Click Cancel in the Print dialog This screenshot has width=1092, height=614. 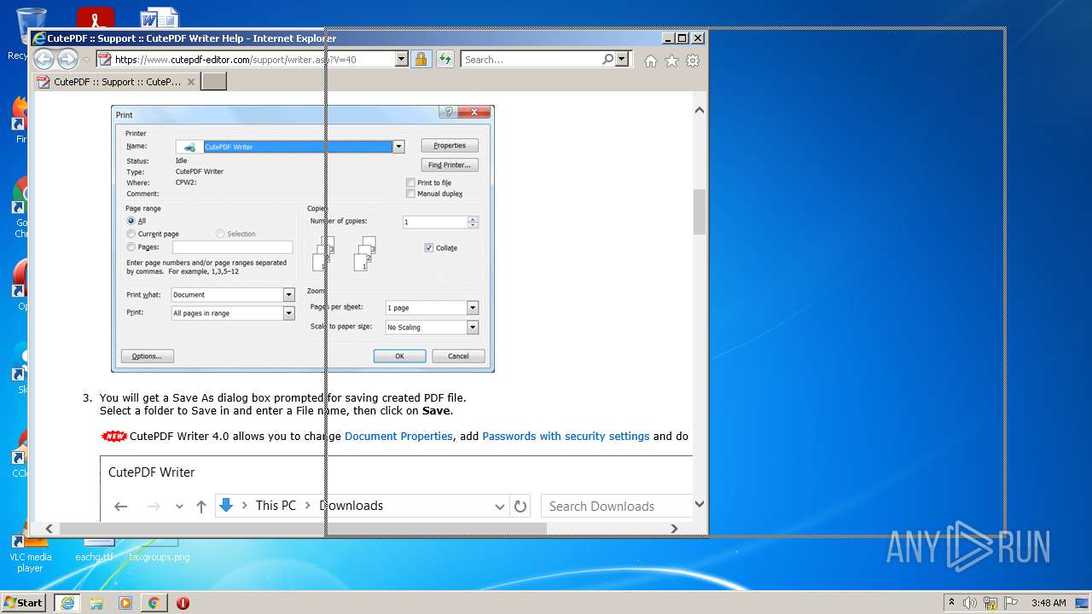point(458,356)
